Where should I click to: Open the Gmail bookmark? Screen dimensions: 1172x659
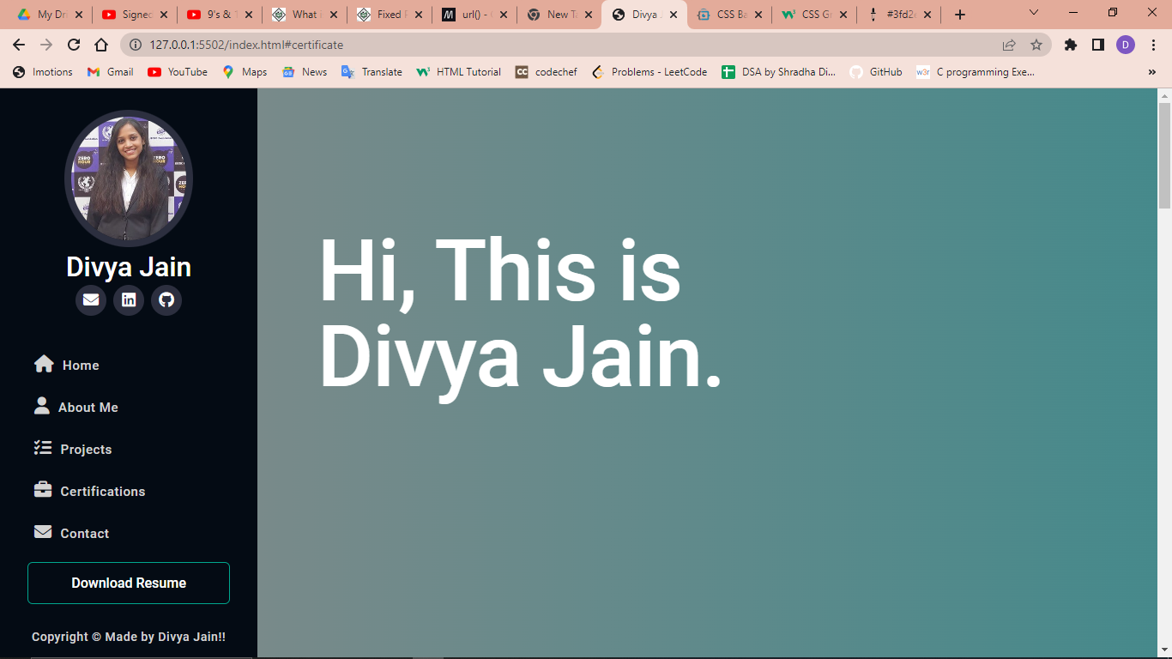point(110,72)
